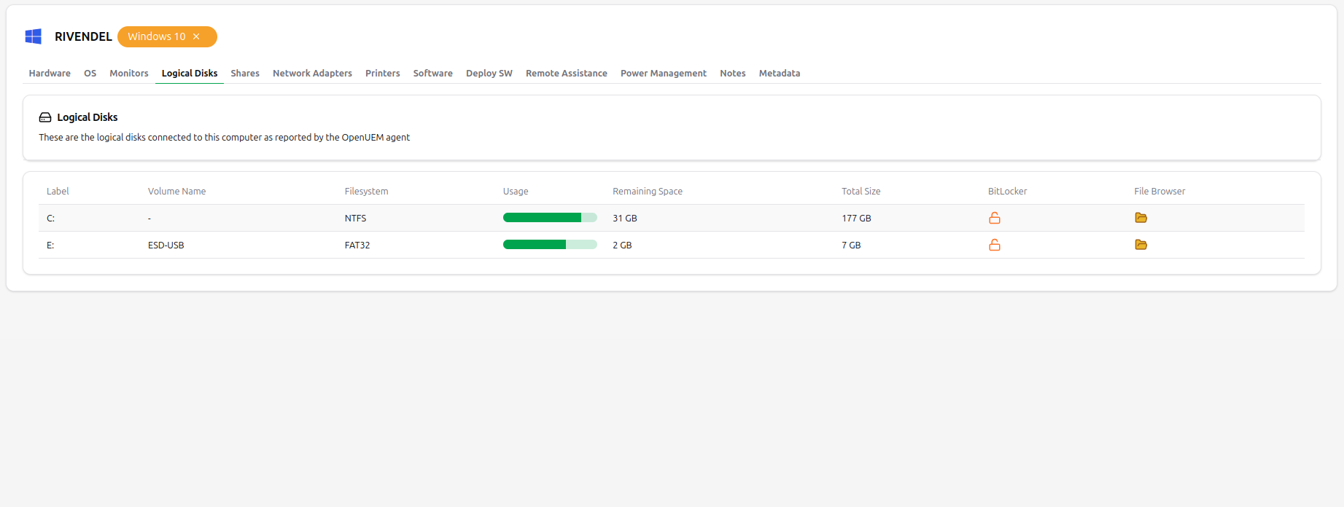Viewport: 1344px width, 507px height.
Task: Open file browser for C: drive
Action: click(x=1141, y=218)
